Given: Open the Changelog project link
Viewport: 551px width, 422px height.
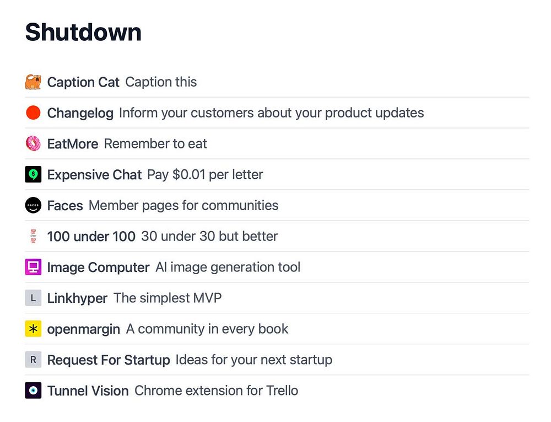Looking at the screenshot, I should (80, 113).
